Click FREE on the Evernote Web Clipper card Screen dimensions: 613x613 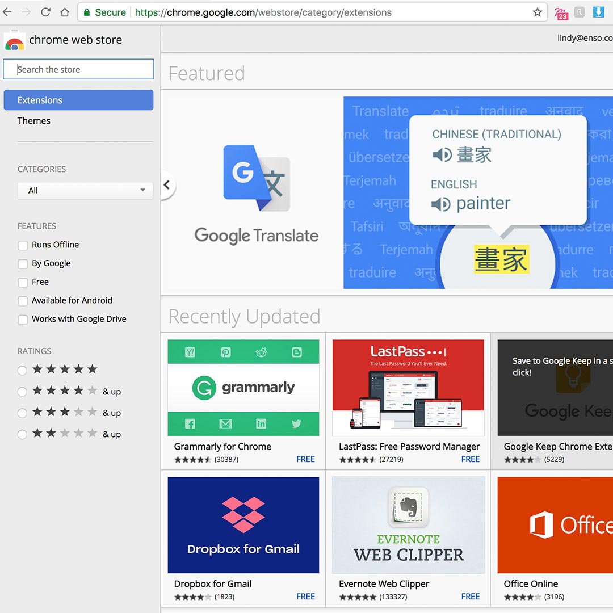[x=471, y=596]
